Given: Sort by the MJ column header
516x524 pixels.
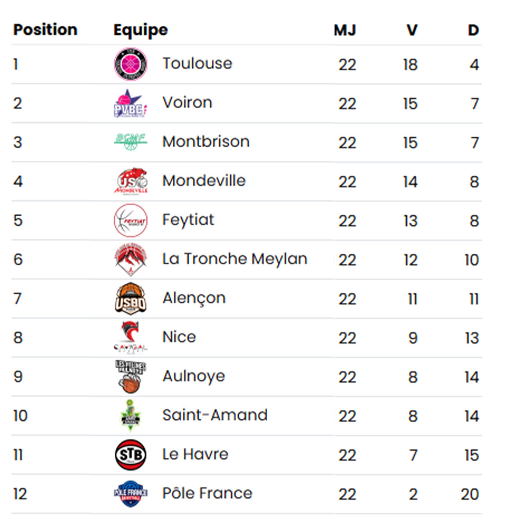Looking at the screenshot, I should coord(345,30).
